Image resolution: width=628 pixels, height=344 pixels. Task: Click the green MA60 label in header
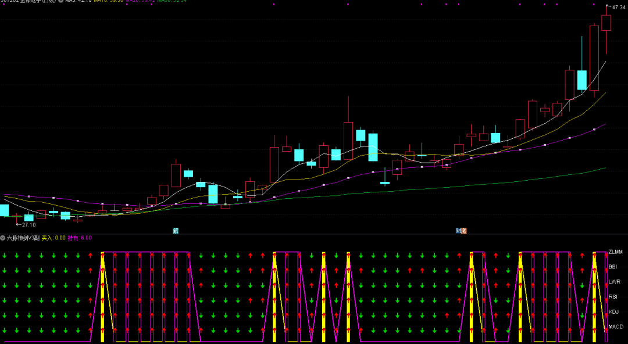click(172, 1)
